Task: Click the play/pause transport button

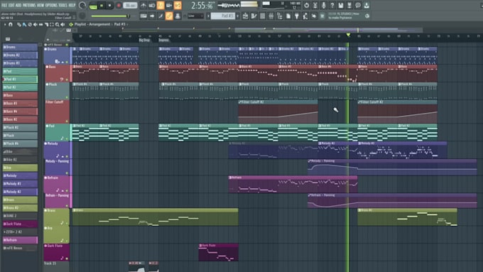Action: [x=102, y=6]
